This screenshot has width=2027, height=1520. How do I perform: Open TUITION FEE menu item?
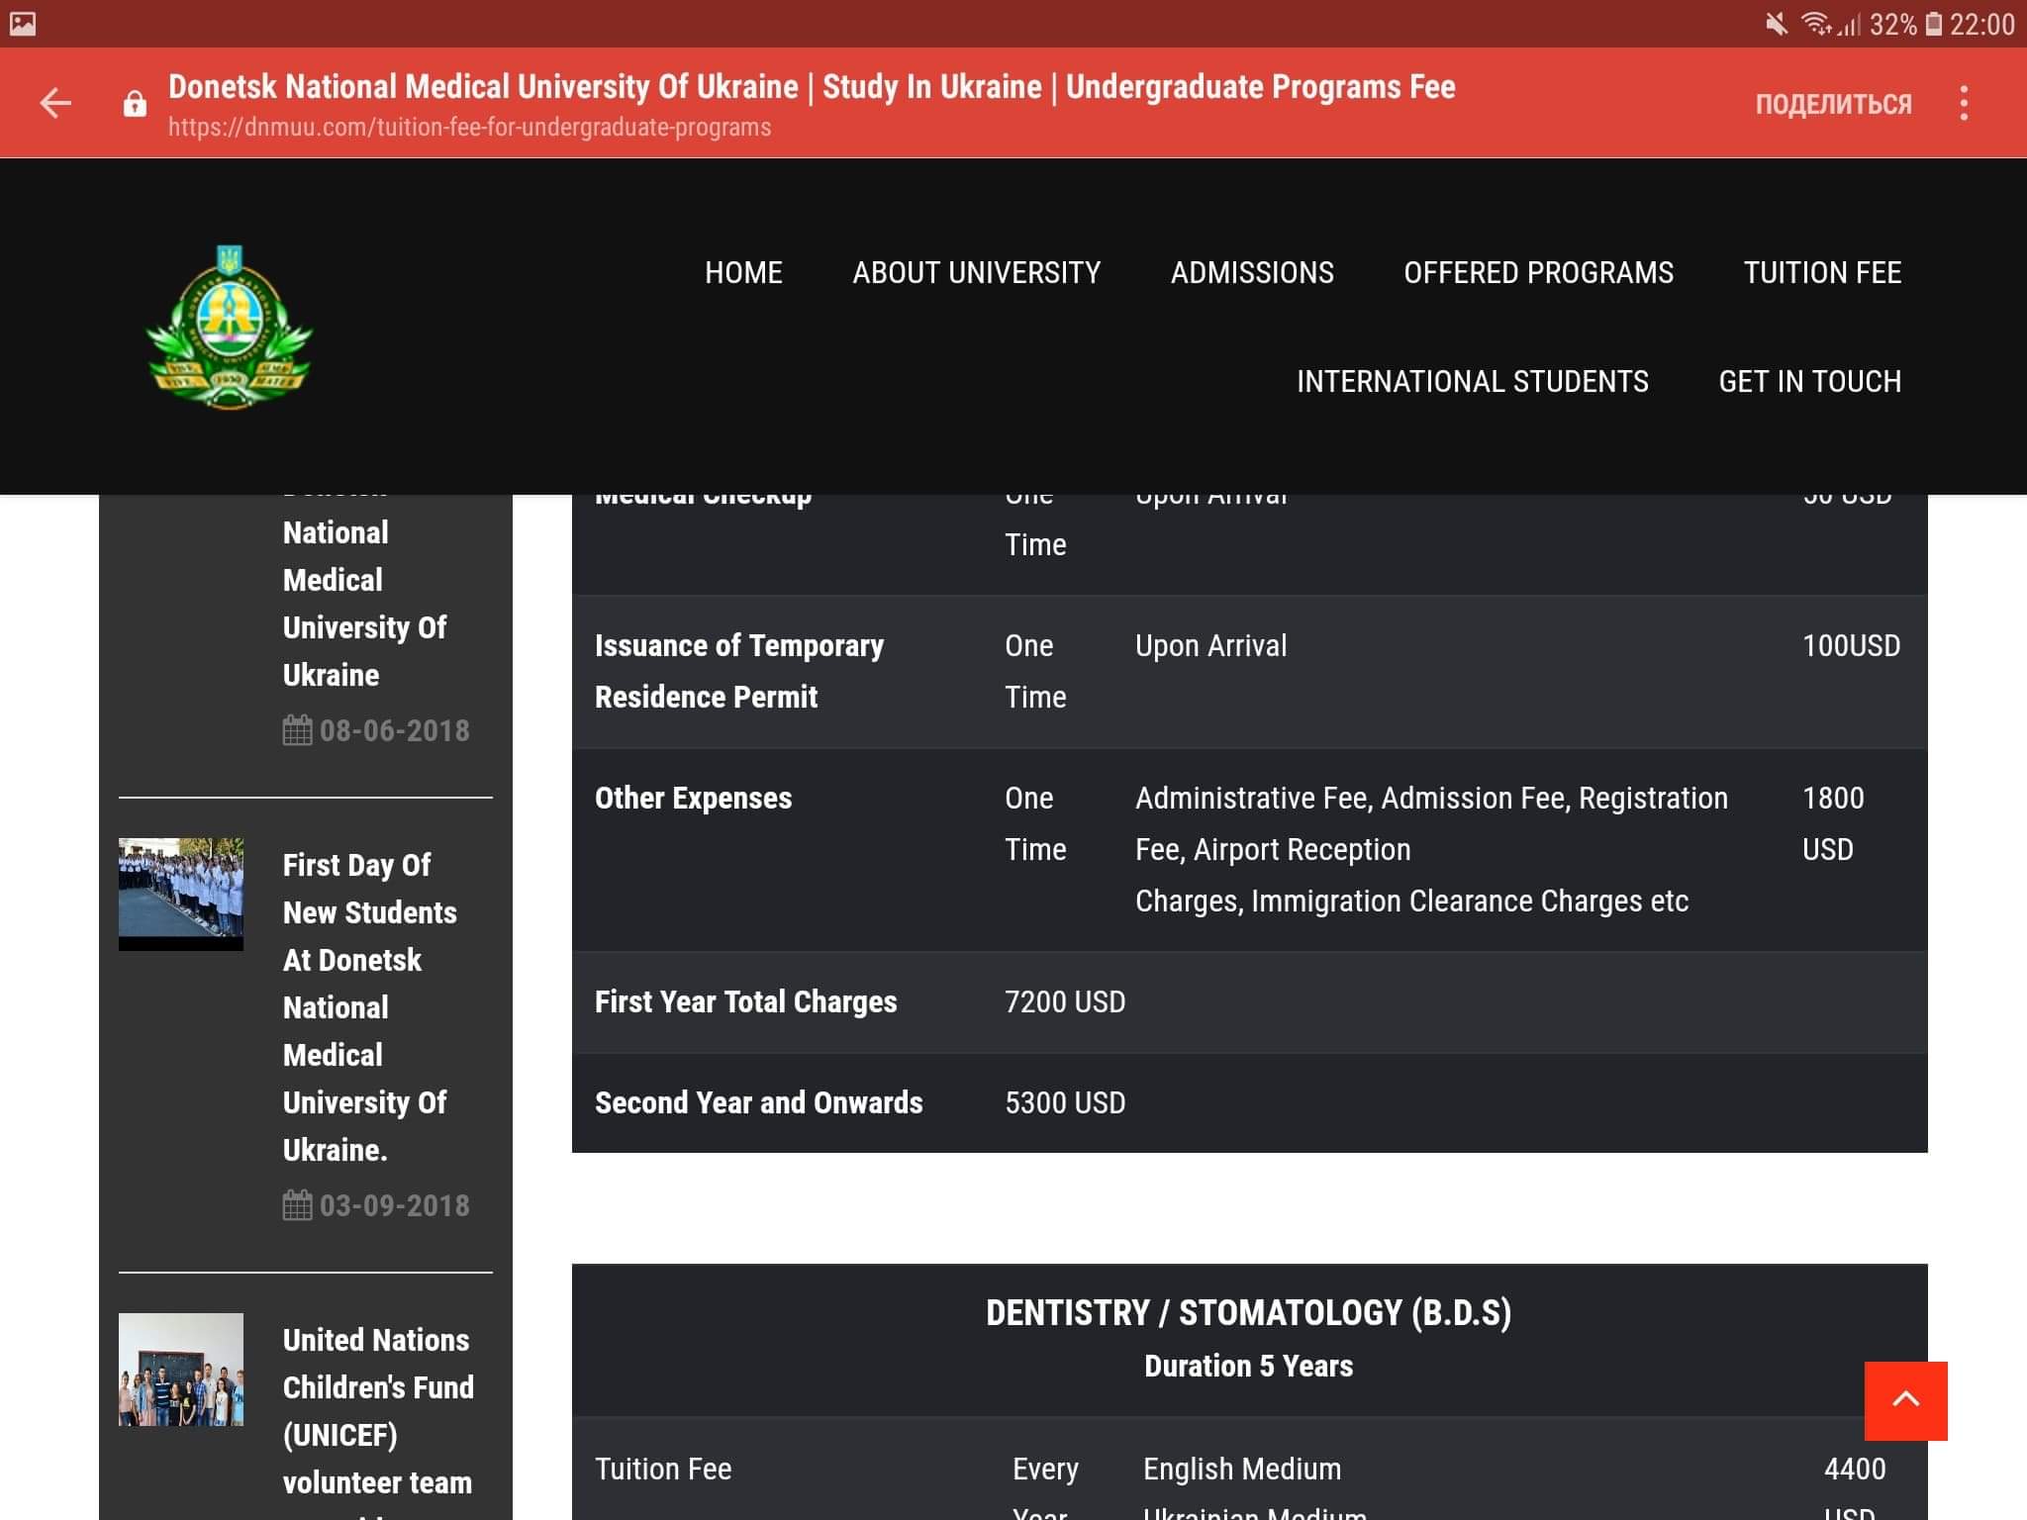click(x=1822, y=272)
